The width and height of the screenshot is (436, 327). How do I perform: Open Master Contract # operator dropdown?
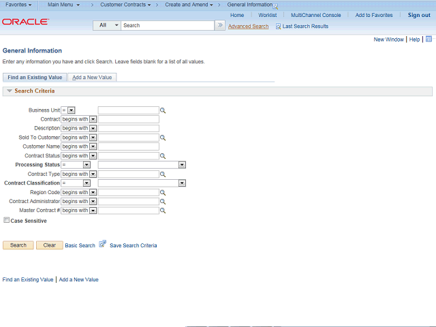tap(93, 211)
